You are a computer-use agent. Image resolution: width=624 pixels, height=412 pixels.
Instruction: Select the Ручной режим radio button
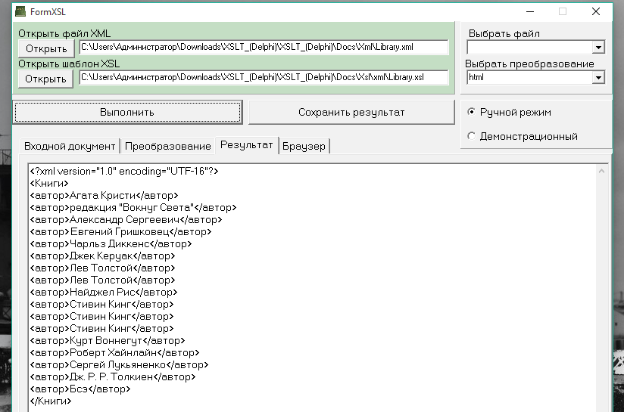(x=471, y=112)
